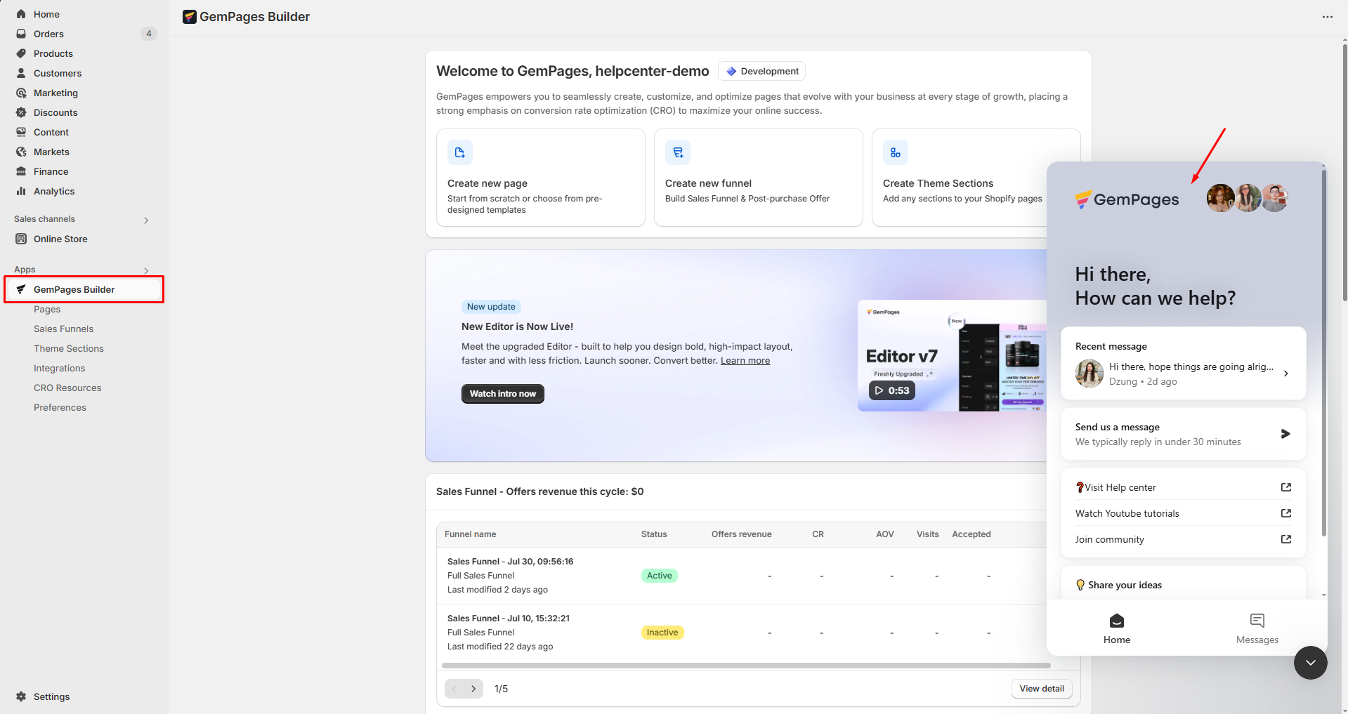
Task: Click the Watch intro now button
Action: click(x=502, y=394)
